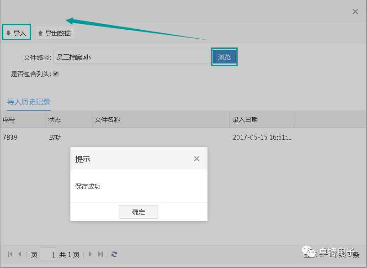The image size is (367, 268).
Task: Toggle the 是否包含列头 checkbox
Action: pos(56,73)
